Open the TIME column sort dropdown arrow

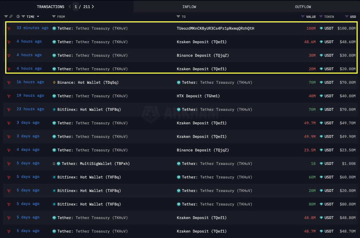[38, 17]
